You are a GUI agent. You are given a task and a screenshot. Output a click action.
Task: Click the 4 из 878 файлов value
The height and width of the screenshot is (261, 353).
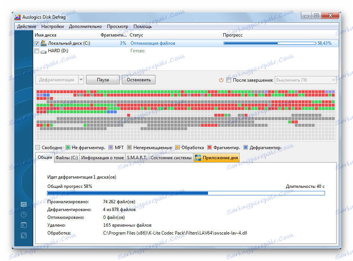coord(119,210)
